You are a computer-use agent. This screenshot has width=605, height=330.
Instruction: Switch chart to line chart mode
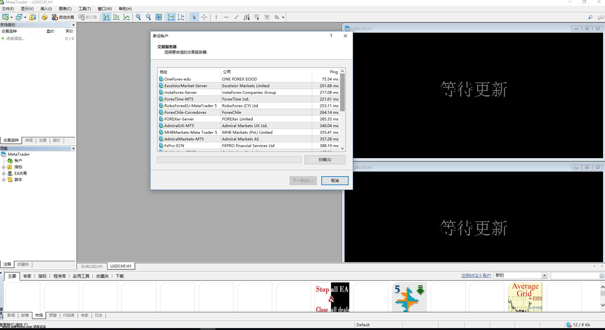pos(126,17)
